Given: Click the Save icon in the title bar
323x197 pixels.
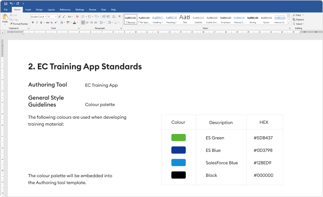Looking at the screenshot, I should (x=6, y=4).
